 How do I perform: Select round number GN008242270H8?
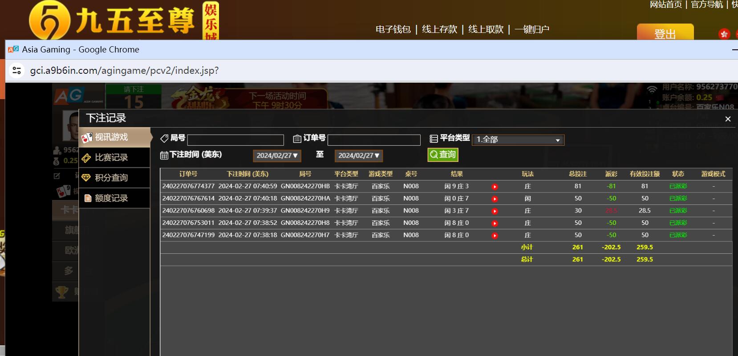click(305, 223)
